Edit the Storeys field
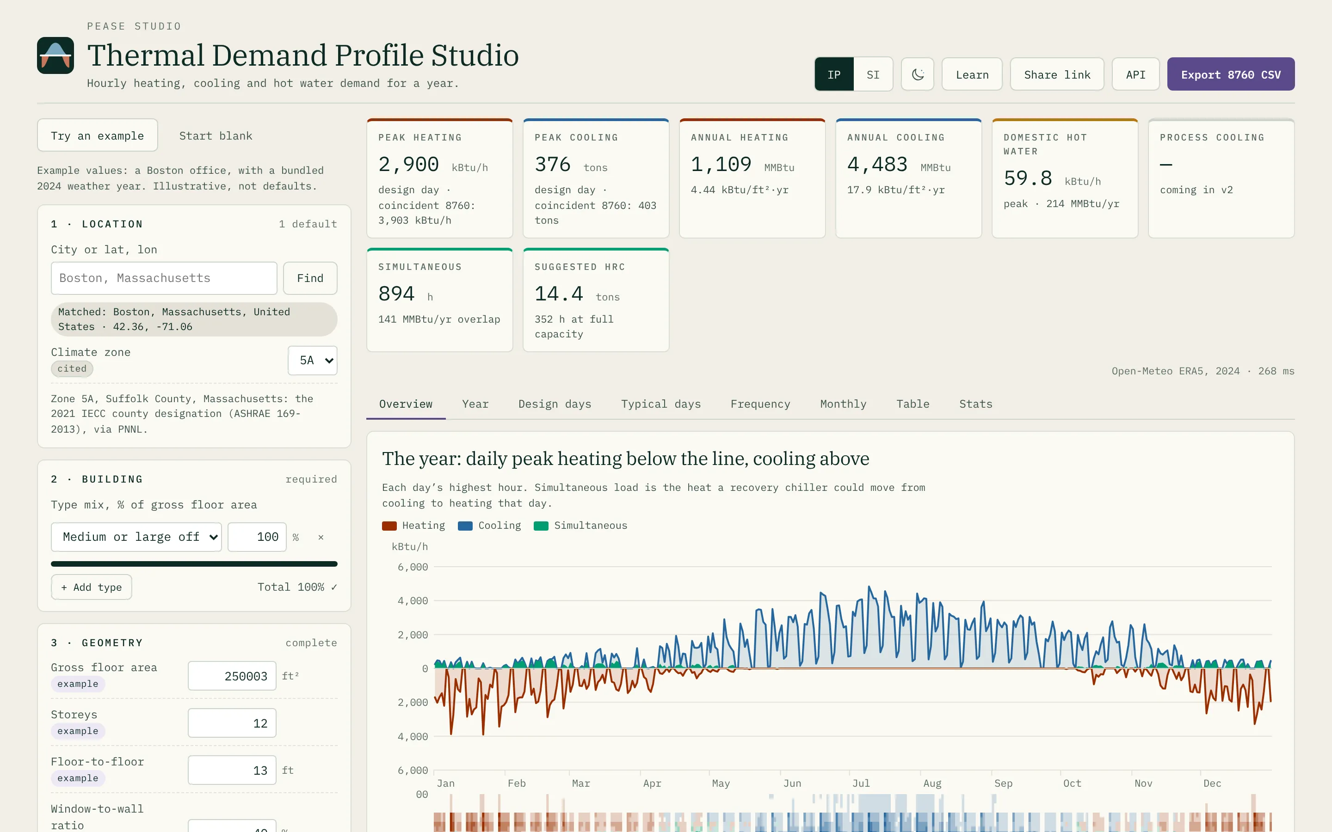1332x832 pixels. pos(232,723)
